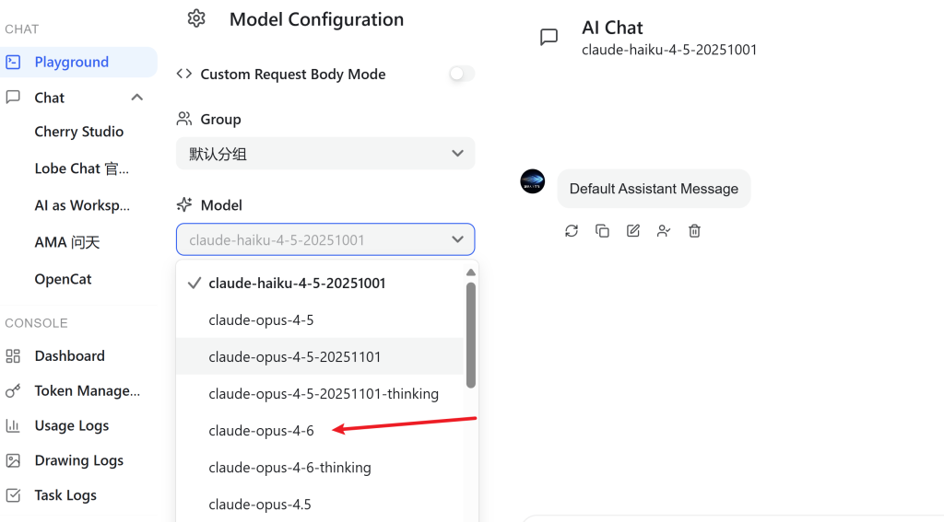Click the Token Management key icon
Viewport: 944px width, 522px height.
13,391
